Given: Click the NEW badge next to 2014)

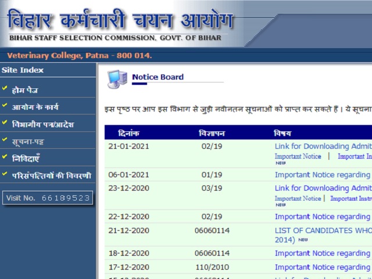Looking at the screenshot, I should coord(303,240).
